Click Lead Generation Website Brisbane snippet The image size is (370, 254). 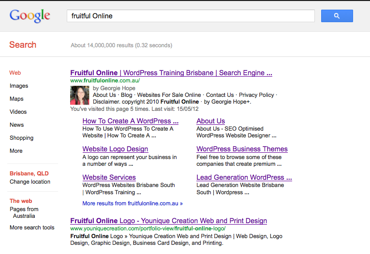(240, 188)
